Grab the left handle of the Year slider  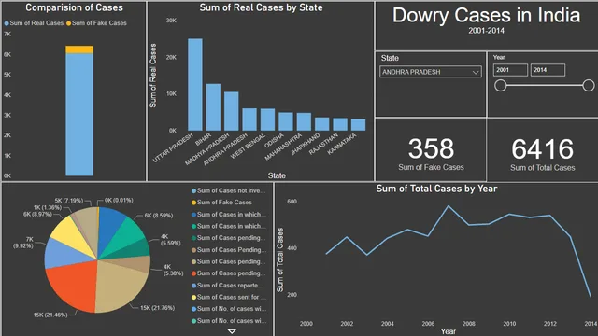coord(501,85)
